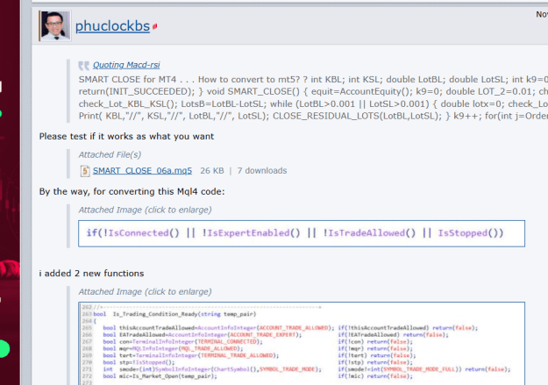Click the mq5 file type icon
This screenshot has height=385, width=548.
[x=85, y=171]
